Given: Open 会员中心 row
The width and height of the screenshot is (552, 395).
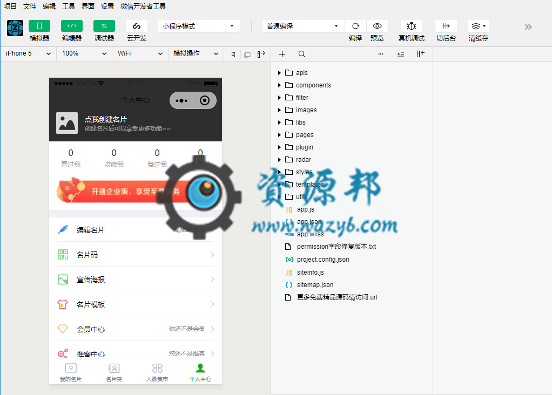Looking at the screenshot, I should click(136, 329).
